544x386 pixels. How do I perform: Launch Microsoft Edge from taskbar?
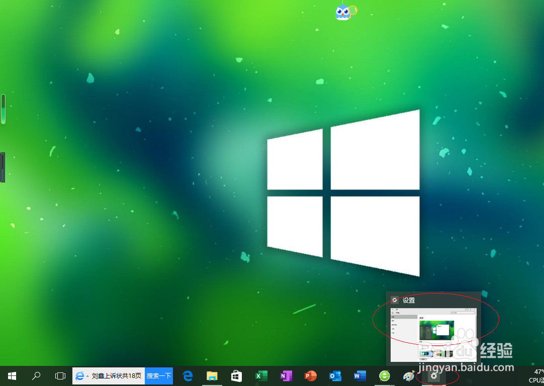(188, 376)
